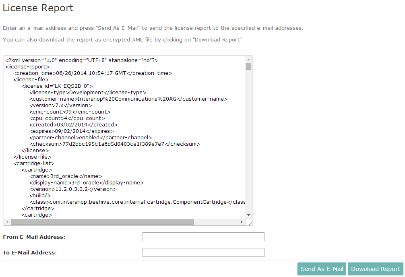This screenshot has height=277, width=405.
Task: Click the textarea resize grip corner
Action: point(250,223)
